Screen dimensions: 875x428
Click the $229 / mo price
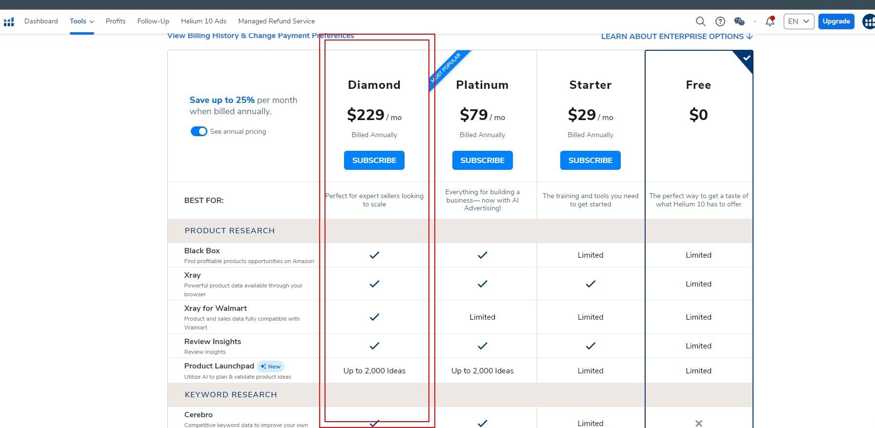point(374,115)
